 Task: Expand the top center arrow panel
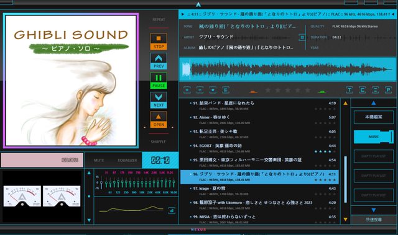(x=198, y=4)
